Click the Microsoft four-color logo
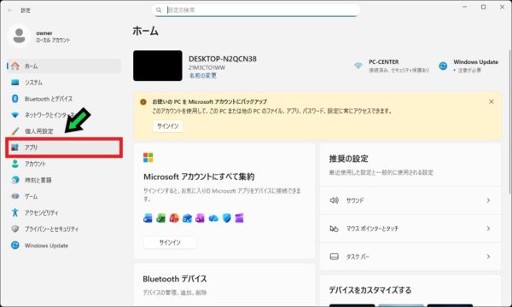Screen dimensions: 512x307 [x=148, y=158]
